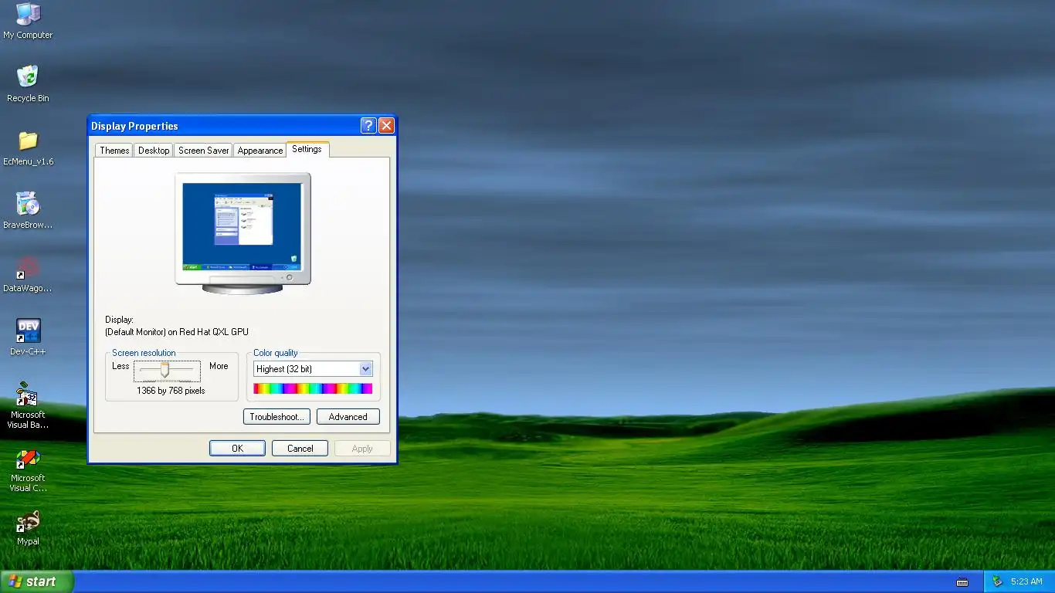Image resolution: width=1055 pixels, height=593 pixels.
Task: Click the Cancel button
Action: [x=300, y=449]
